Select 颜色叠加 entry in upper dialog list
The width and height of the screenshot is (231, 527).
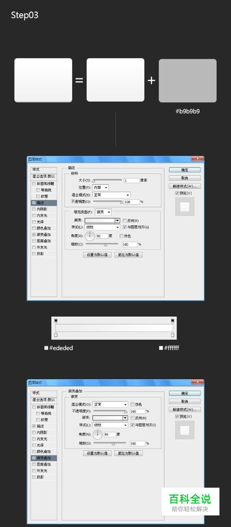pos(43,228)
